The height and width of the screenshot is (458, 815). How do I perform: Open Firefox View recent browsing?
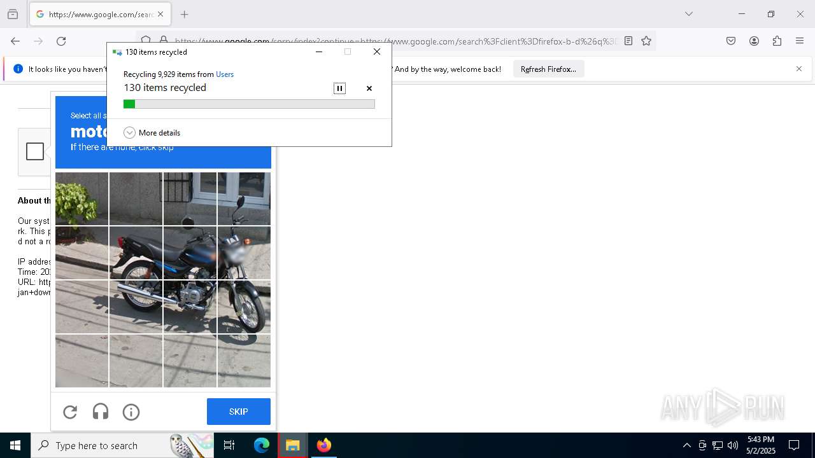13,14
